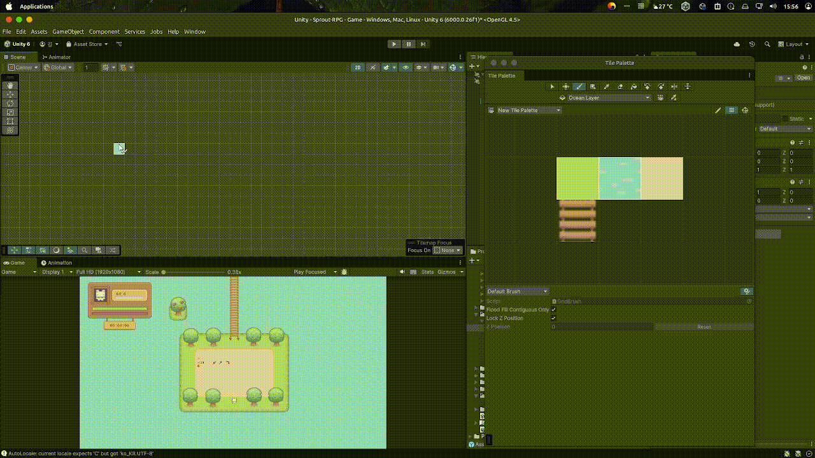Screen dimensions: 815x458
Task: Pick the Eraser tool in Tile Palette
Action: tap(620, 87)
